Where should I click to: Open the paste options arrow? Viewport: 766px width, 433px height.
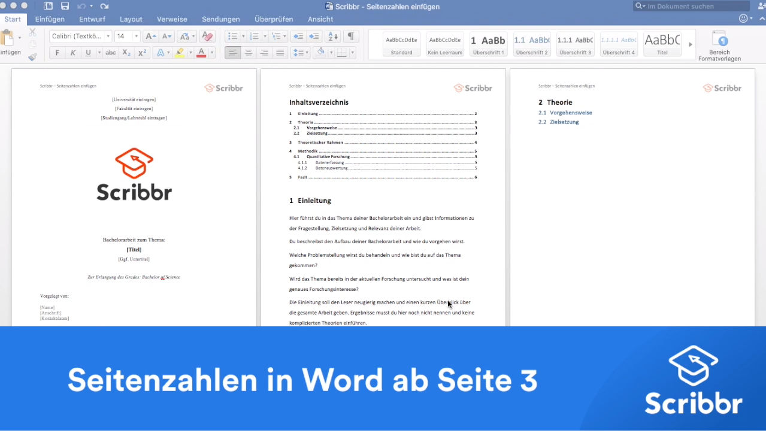(20, 37)
